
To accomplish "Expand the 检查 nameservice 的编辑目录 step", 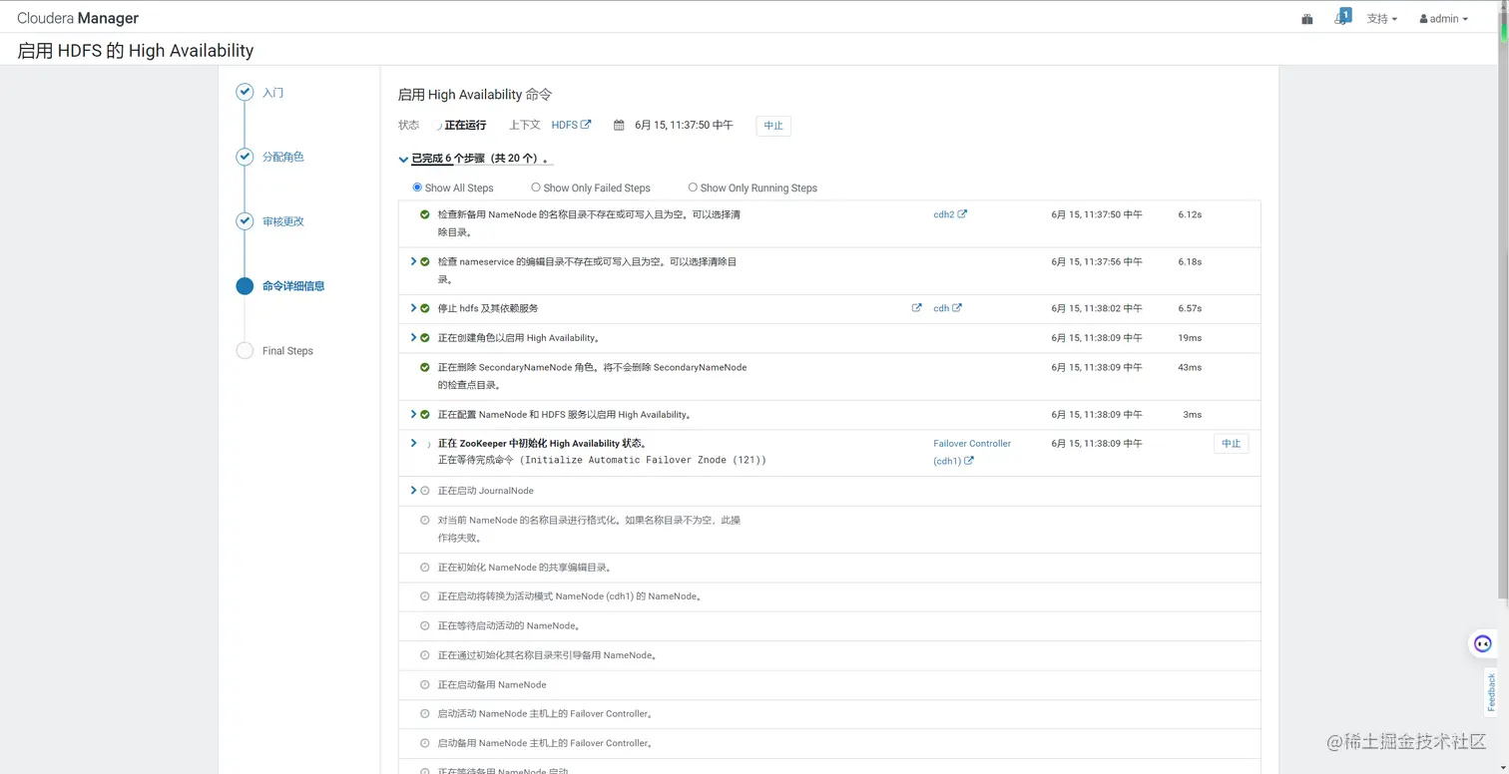I will click(x=413, y=261).
